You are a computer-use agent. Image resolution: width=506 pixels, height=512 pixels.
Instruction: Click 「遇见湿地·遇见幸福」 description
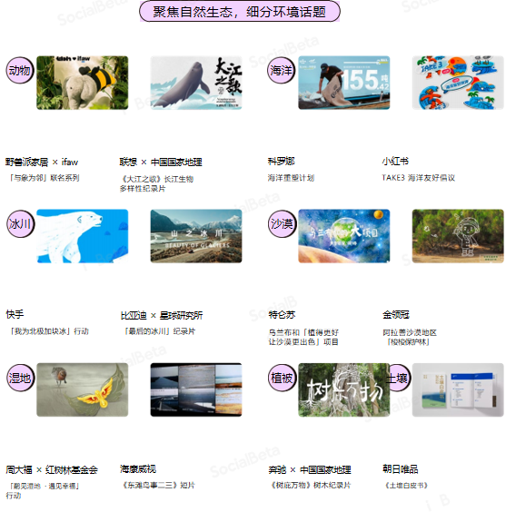[x=45, y=487]
